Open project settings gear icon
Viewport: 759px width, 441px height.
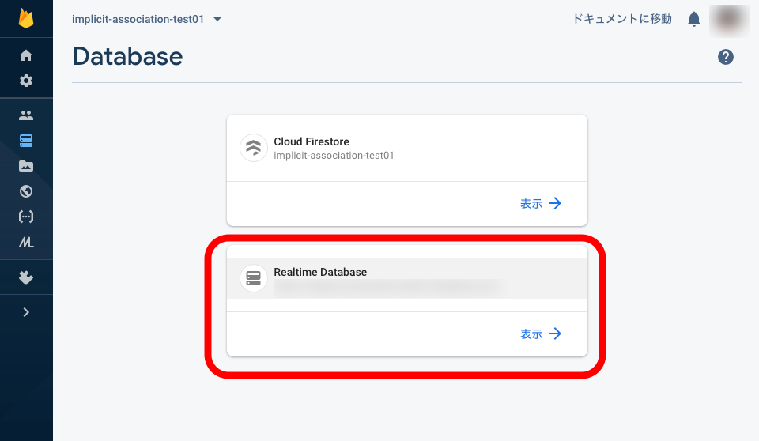coord(26,81)
